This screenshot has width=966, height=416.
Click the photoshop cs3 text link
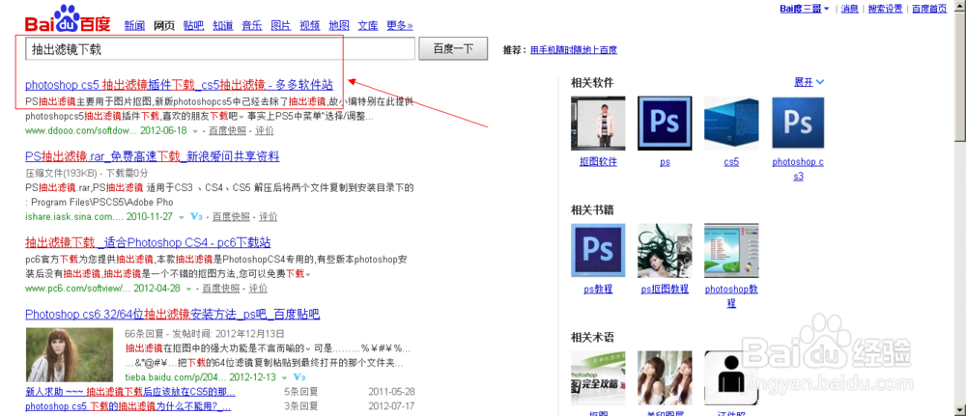(x=798, y=169)
